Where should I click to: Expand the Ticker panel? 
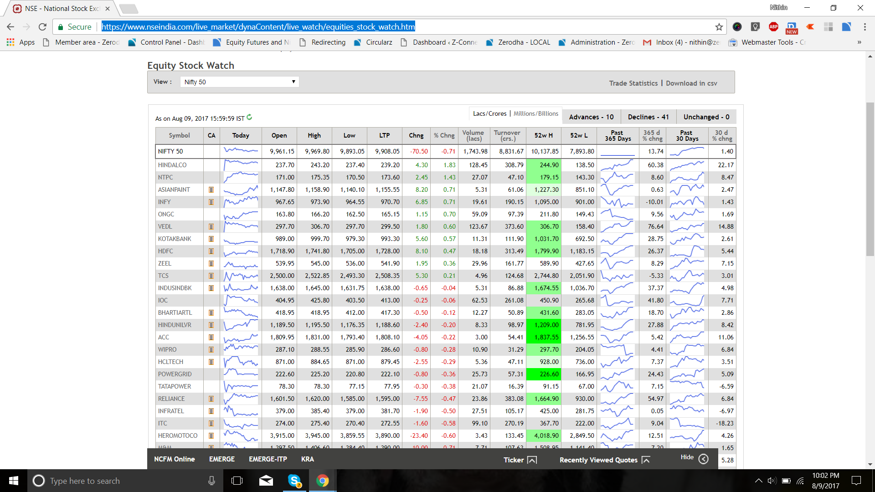(x=531, y=460)
